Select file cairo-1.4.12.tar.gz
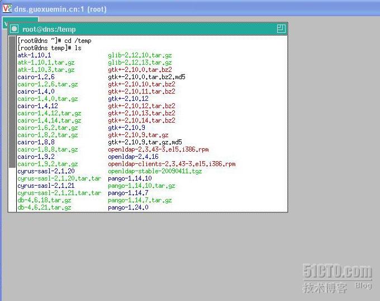The image size is (380, 301). tap(49, 113)
